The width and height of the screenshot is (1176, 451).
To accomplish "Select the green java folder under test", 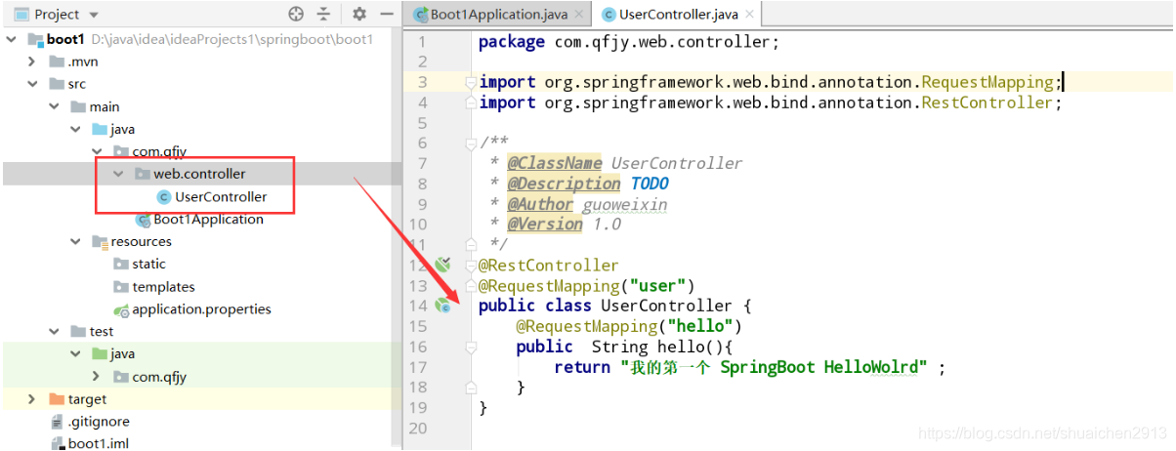I will pyautogui.click(x=122, y=353).
